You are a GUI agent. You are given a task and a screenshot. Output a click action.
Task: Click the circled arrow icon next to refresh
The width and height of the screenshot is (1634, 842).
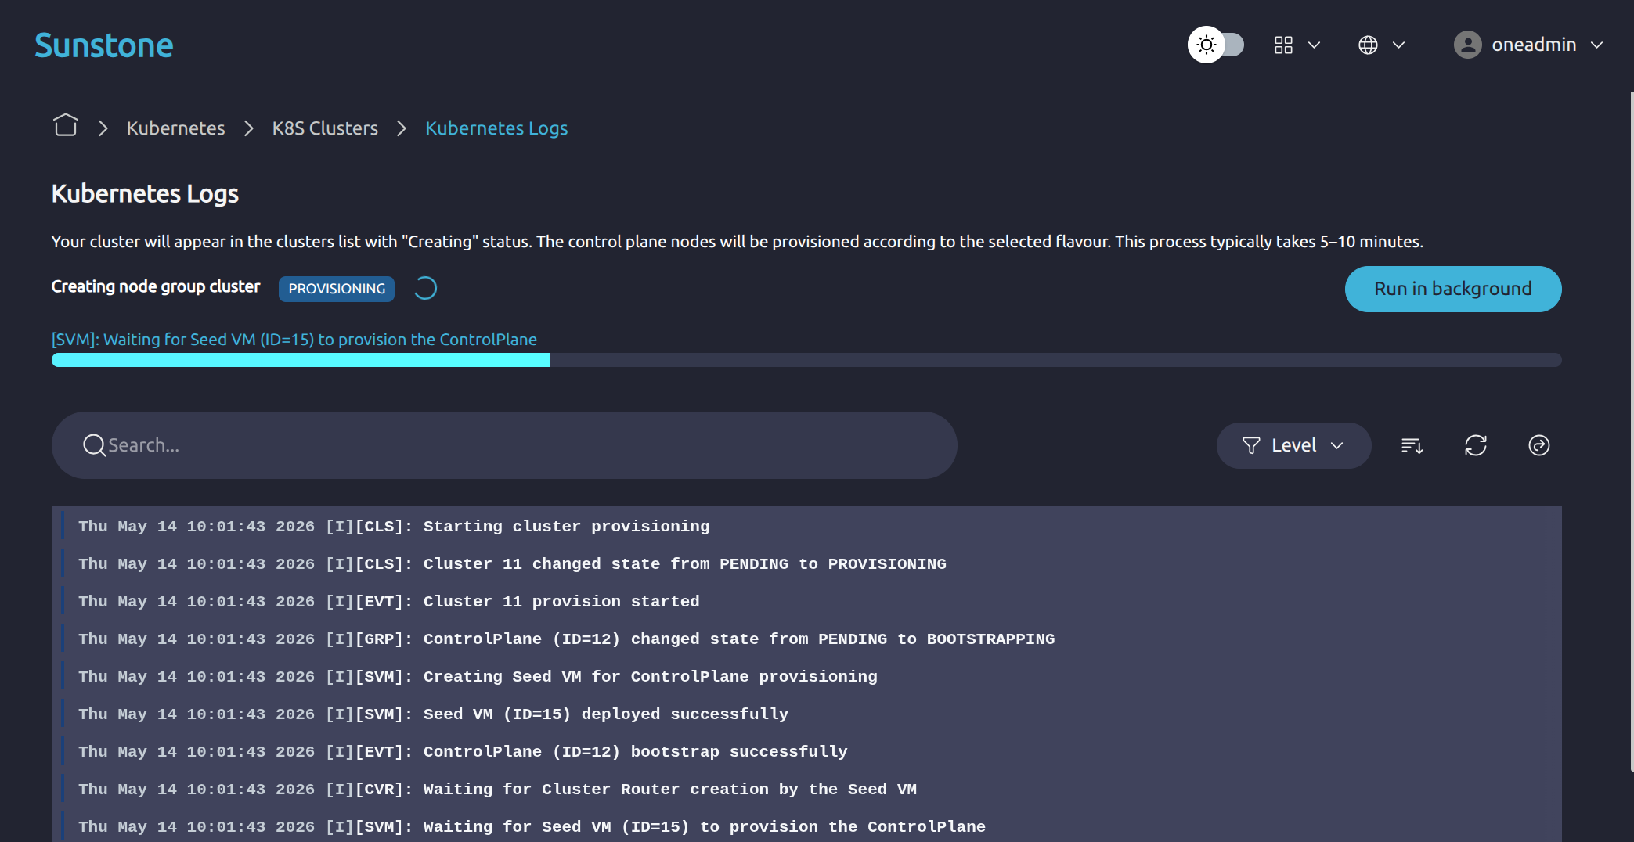[1539, 445]
